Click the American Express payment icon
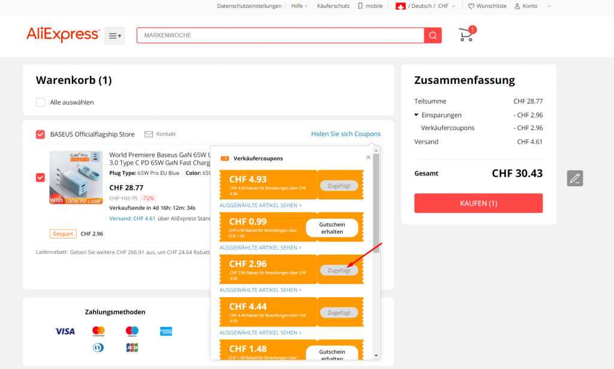The height and width of the screenshot is (369, 614). pyautogui.click(x=166, y=331)
